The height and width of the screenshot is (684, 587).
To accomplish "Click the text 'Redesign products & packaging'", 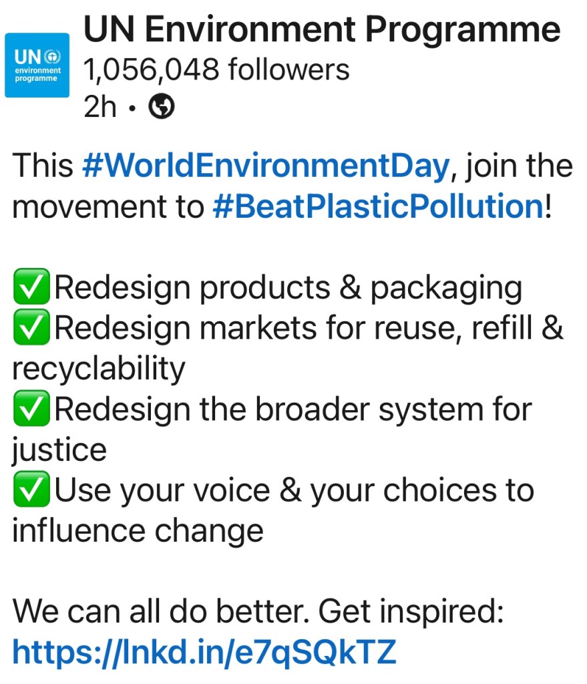I will point(288,289).
